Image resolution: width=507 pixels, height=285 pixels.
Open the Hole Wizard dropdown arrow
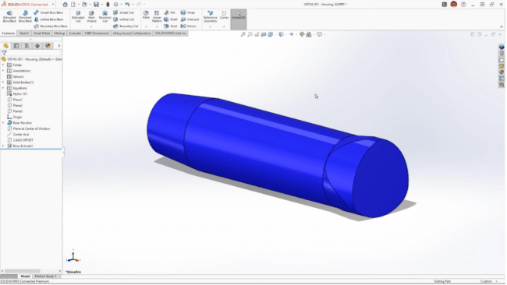click(91, 26)
